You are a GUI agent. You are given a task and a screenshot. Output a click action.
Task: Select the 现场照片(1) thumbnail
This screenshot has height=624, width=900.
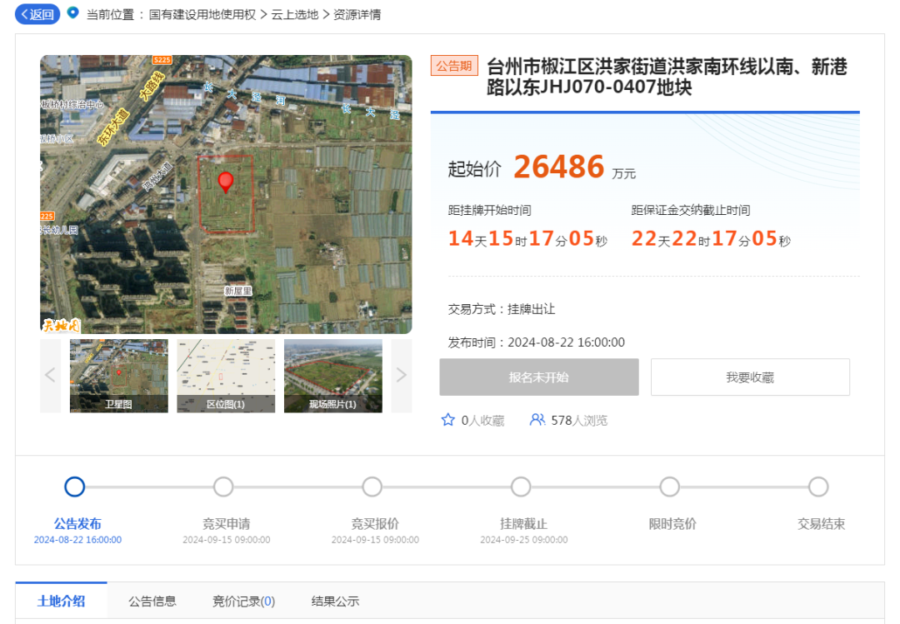pyautogui.click(x=332, y=376)
